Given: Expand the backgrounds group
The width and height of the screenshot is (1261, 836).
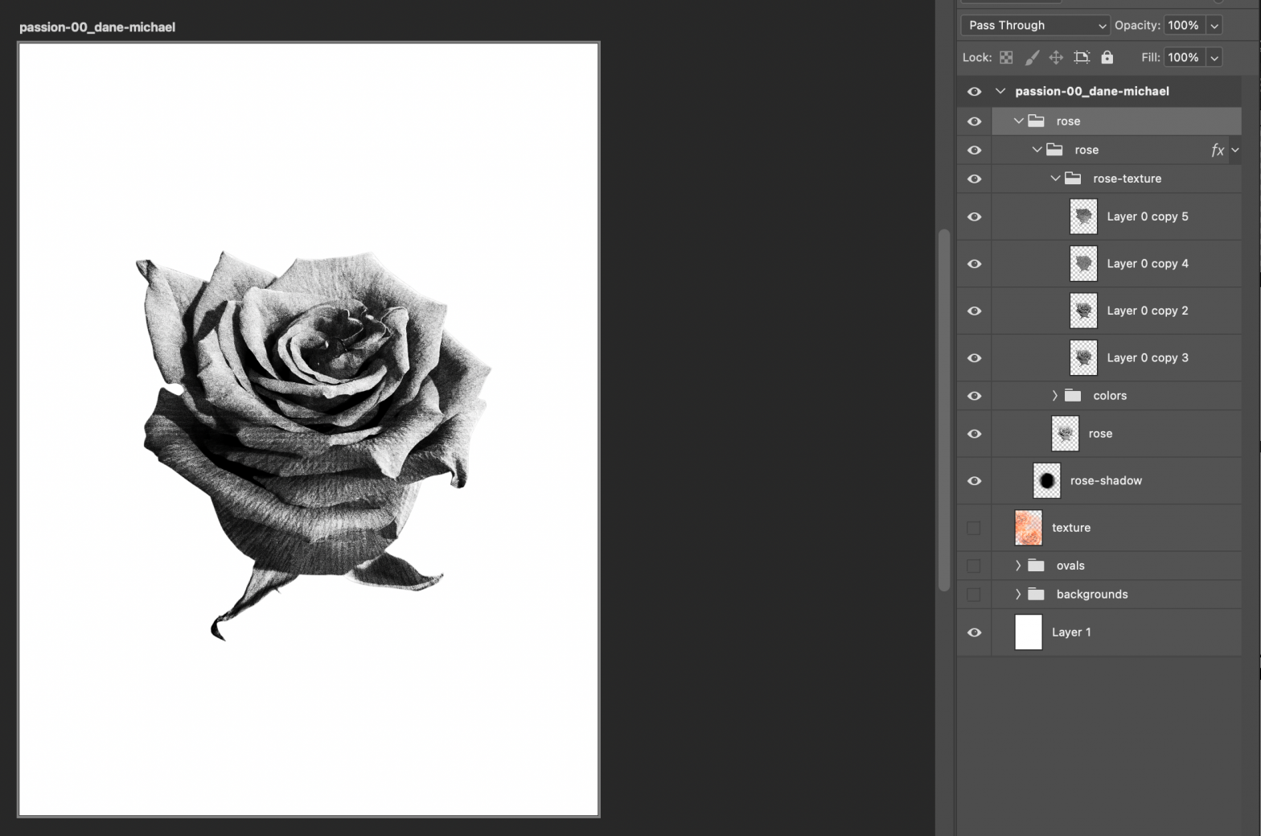Looking at the screenshot, I should (x=1018, y=595).
